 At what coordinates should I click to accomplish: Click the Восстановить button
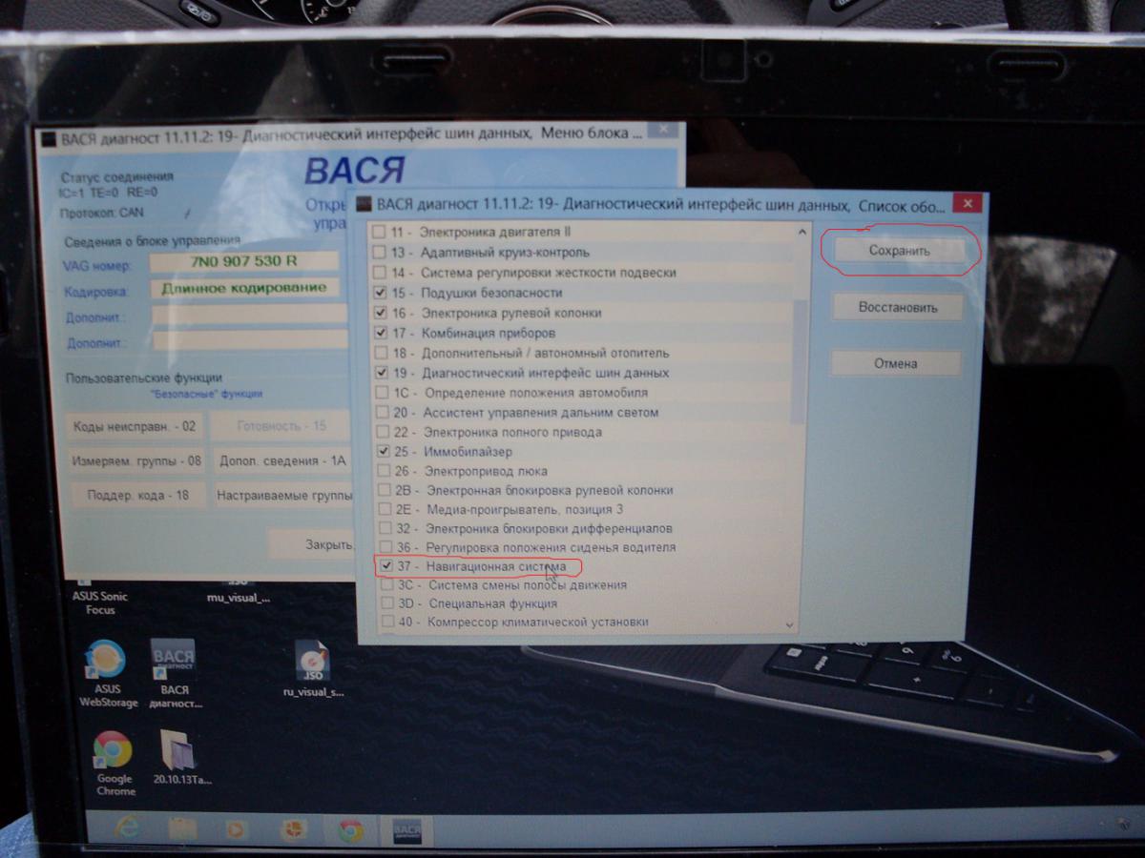898,308
